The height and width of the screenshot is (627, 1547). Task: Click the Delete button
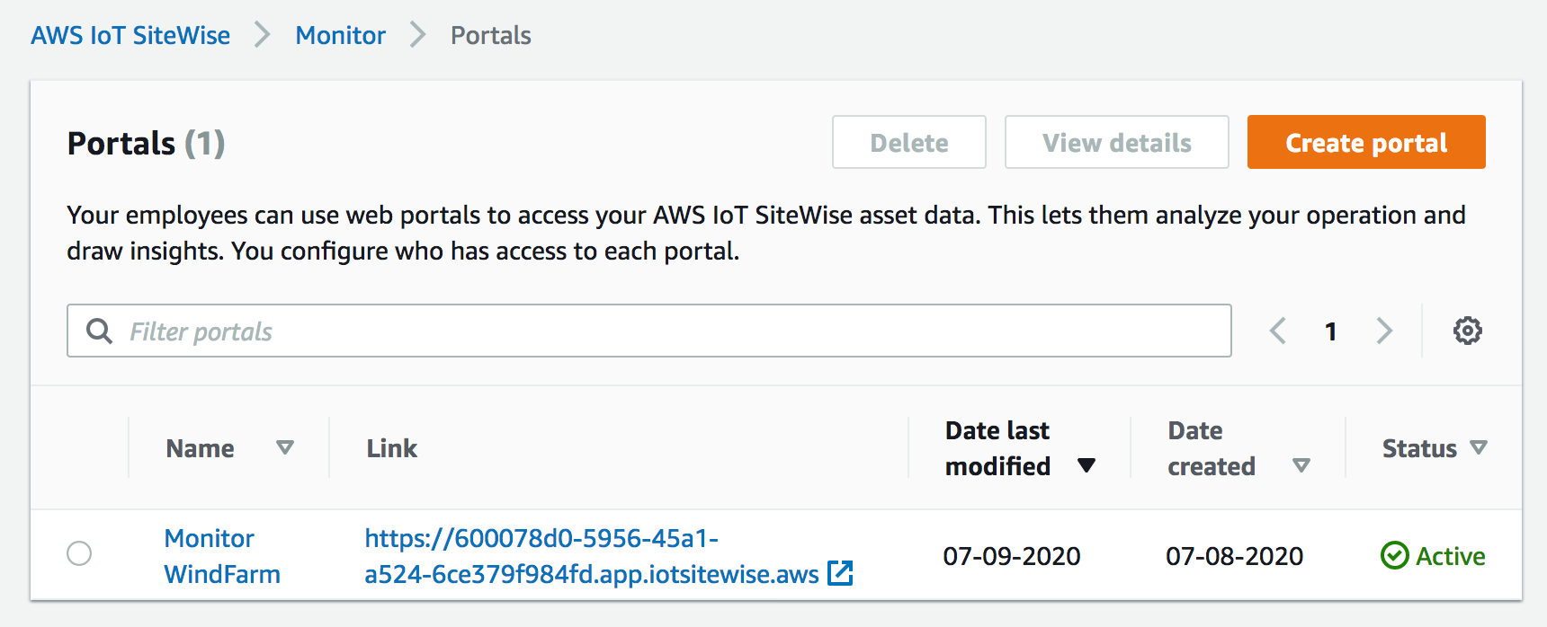908,143
